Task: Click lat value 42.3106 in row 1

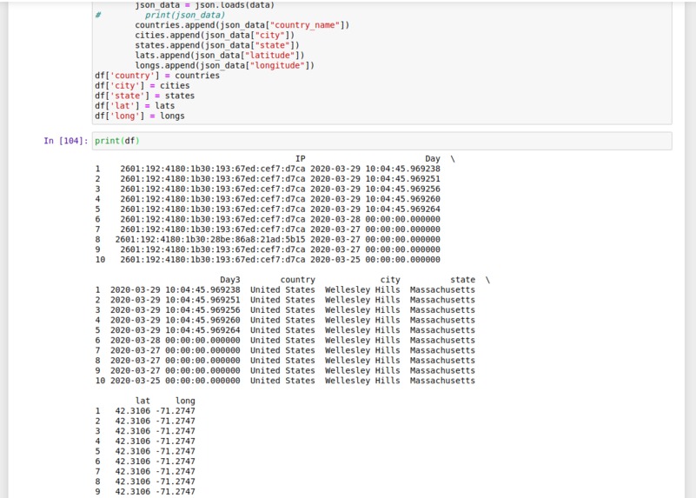Action: 132,411
